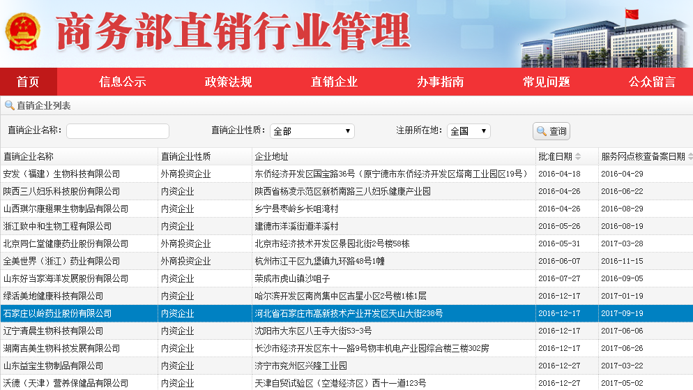Click the 查询 search button
The width and height of the screenshot is (693, 390).
point(551,131)
